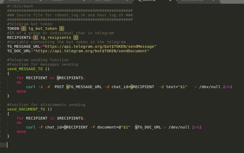Click the #!/bin/bash shebang line

tap(20, 6)
